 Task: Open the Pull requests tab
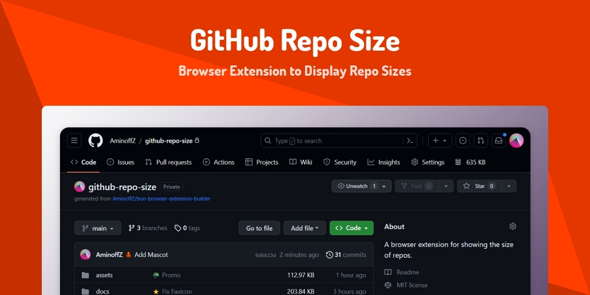(x=168, y=162)
